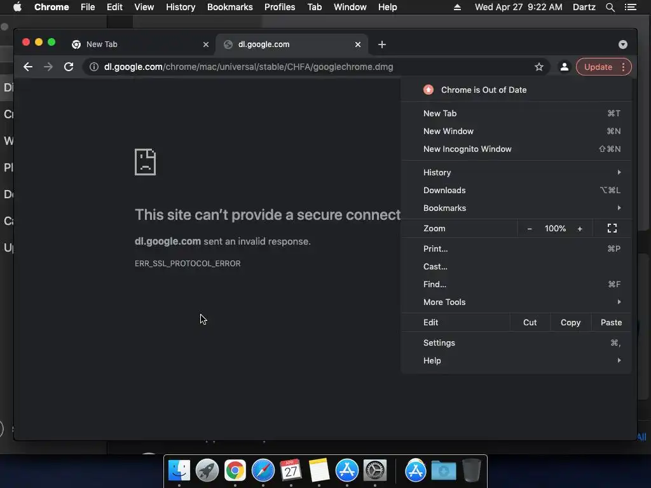Open Google Chrome from the Dock
The image size is (651, 488).
coord(235,471)
